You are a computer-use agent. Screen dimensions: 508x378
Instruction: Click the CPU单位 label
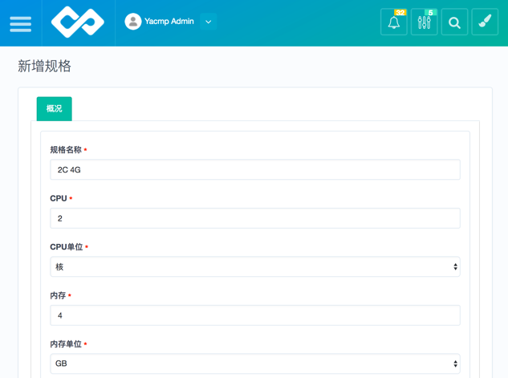pos(67,247)
